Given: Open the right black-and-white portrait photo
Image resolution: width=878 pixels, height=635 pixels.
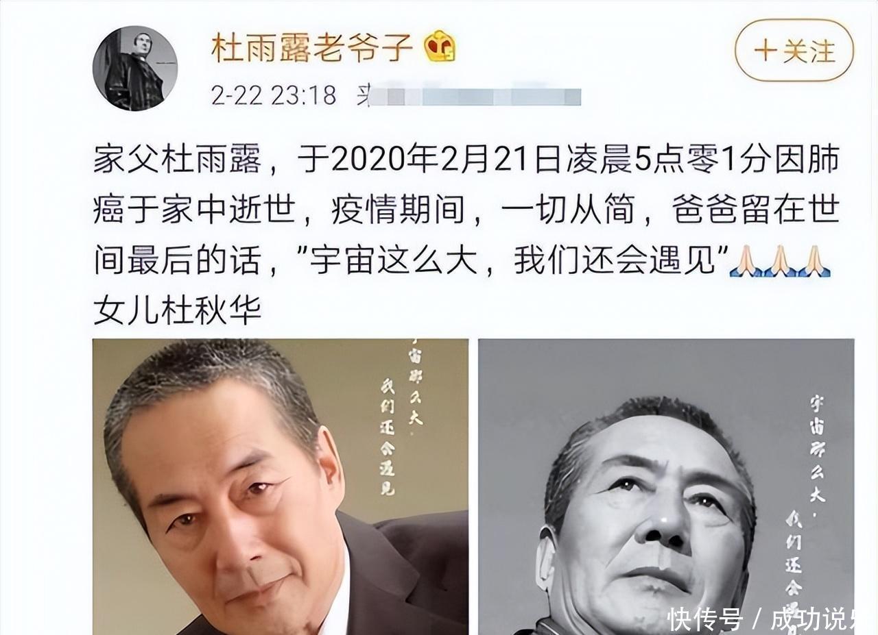Looking at the screenshot, I should [666, 486].
